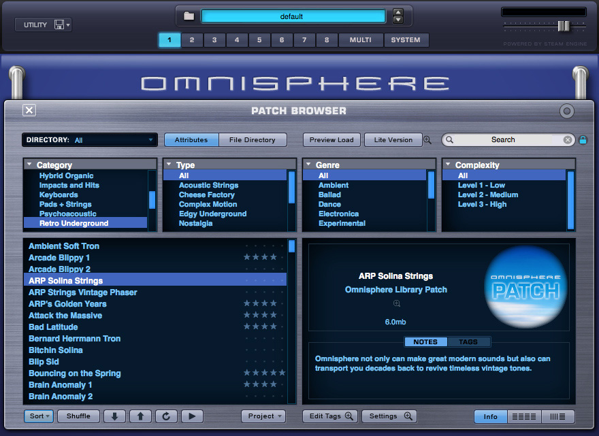Step patch up with top arrow
This screenshot has width=599, height=436.
[398, 12]
